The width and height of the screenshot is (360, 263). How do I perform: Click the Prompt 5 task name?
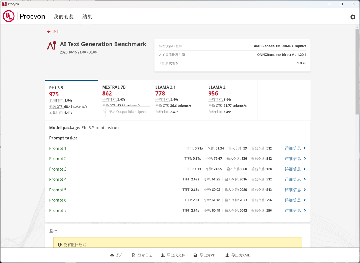click(58, 190)
